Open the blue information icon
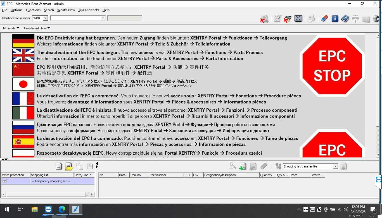Screen dimensions: 382x218 [335, 19]
